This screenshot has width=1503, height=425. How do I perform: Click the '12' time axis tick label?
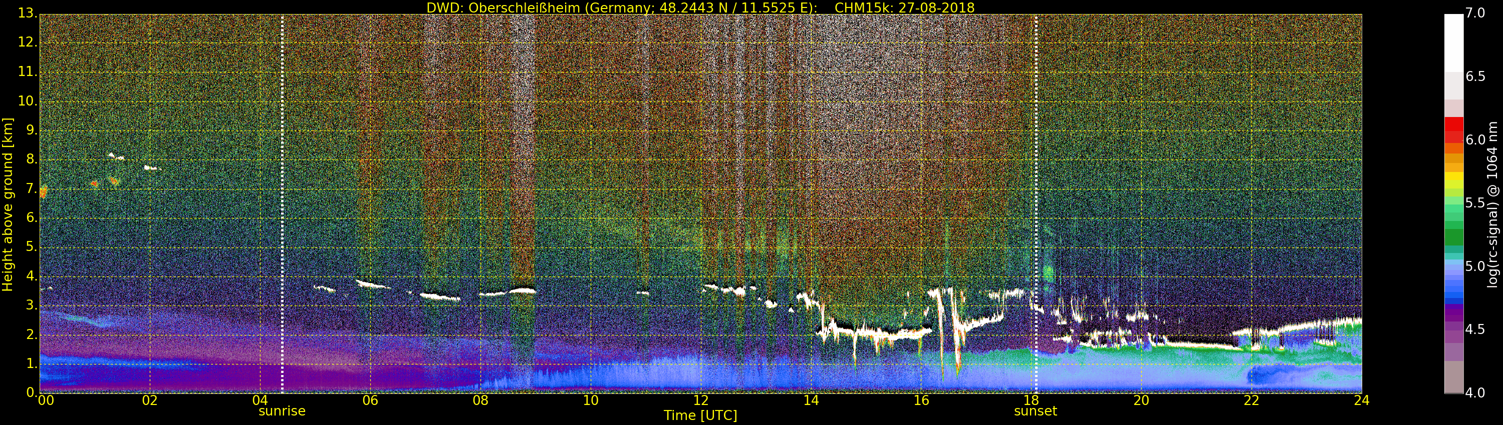tap(701, 400)
